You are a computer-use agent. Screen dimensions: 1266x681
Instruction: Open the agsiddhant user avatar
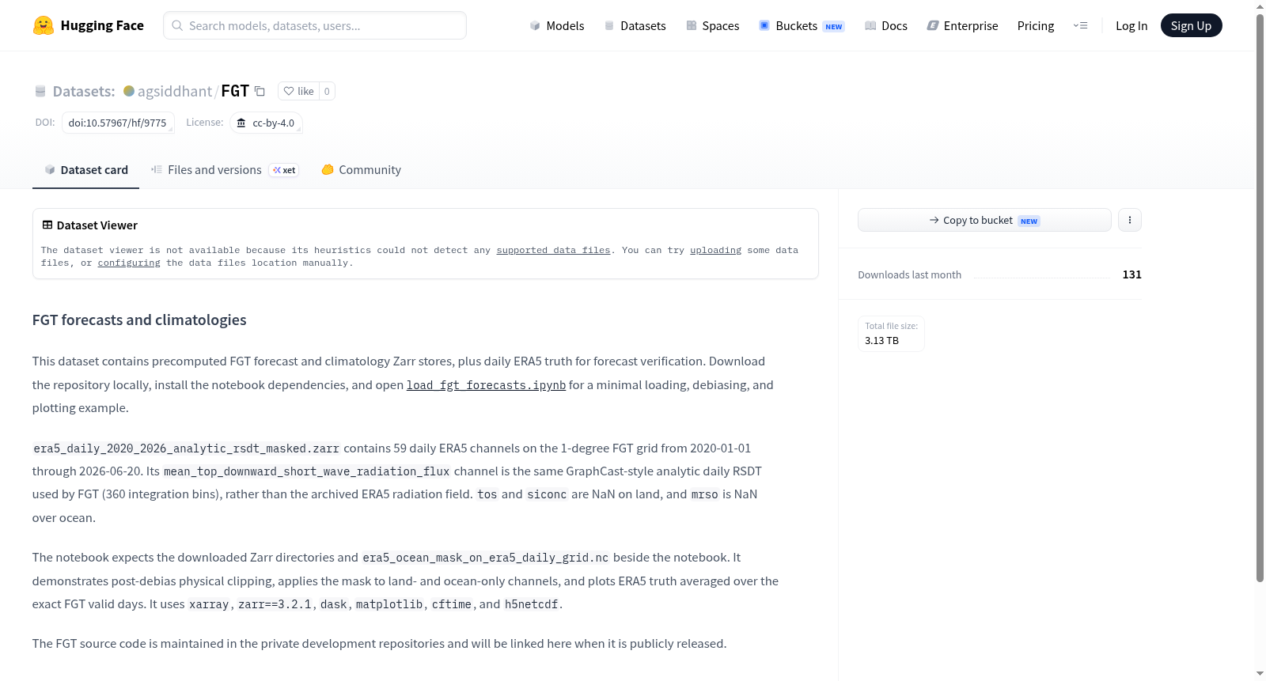[129, 91]
